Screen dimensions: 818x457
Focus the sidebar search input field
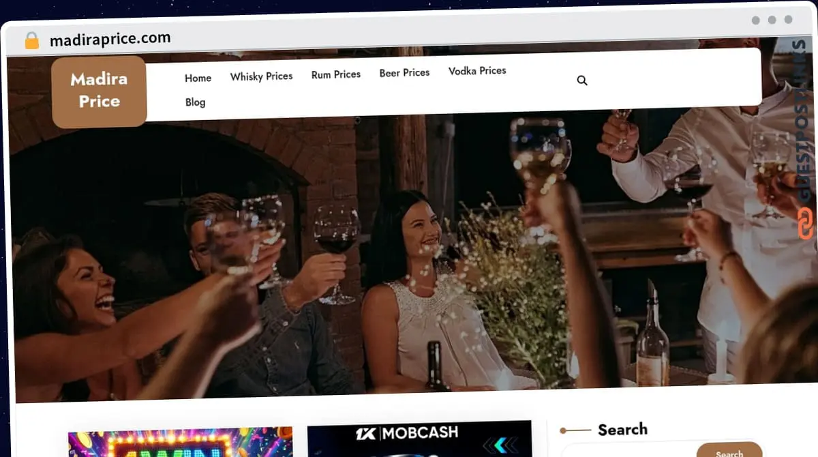click(x=628, y=451)
